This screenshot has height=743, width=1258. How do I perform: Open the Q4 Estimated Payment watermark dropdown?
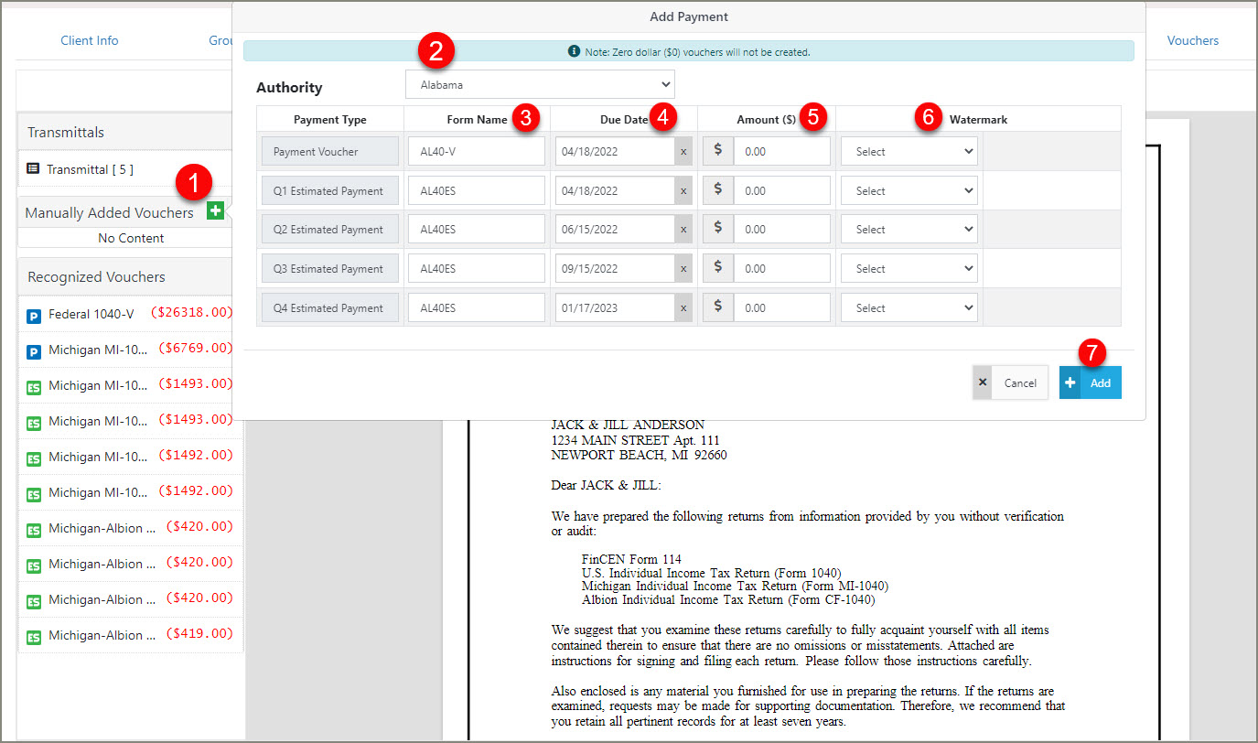click(909, 308)
